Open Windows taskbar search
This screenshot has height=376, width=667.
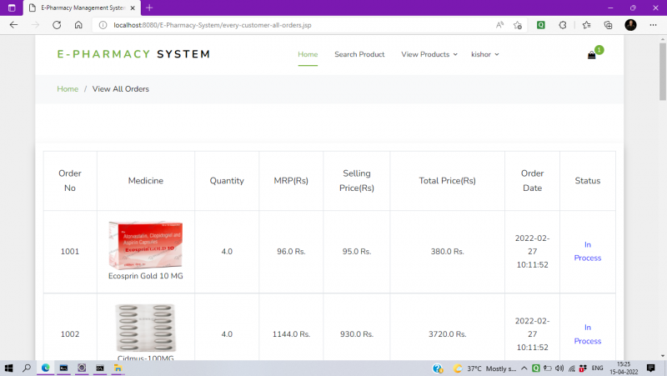tap(27, 368)
